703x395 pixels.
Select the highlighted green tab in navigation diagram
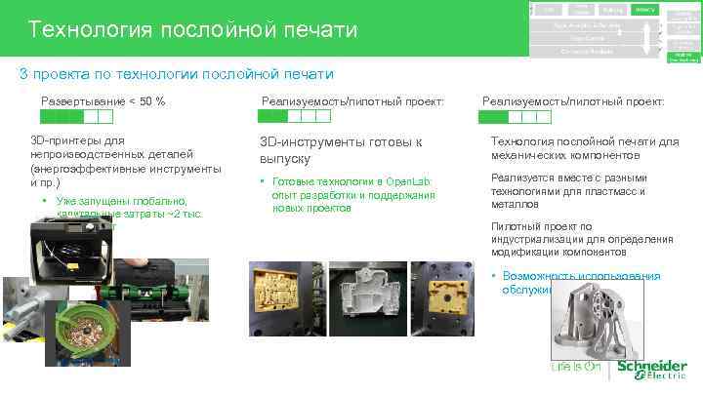click(x=644, y=10)
